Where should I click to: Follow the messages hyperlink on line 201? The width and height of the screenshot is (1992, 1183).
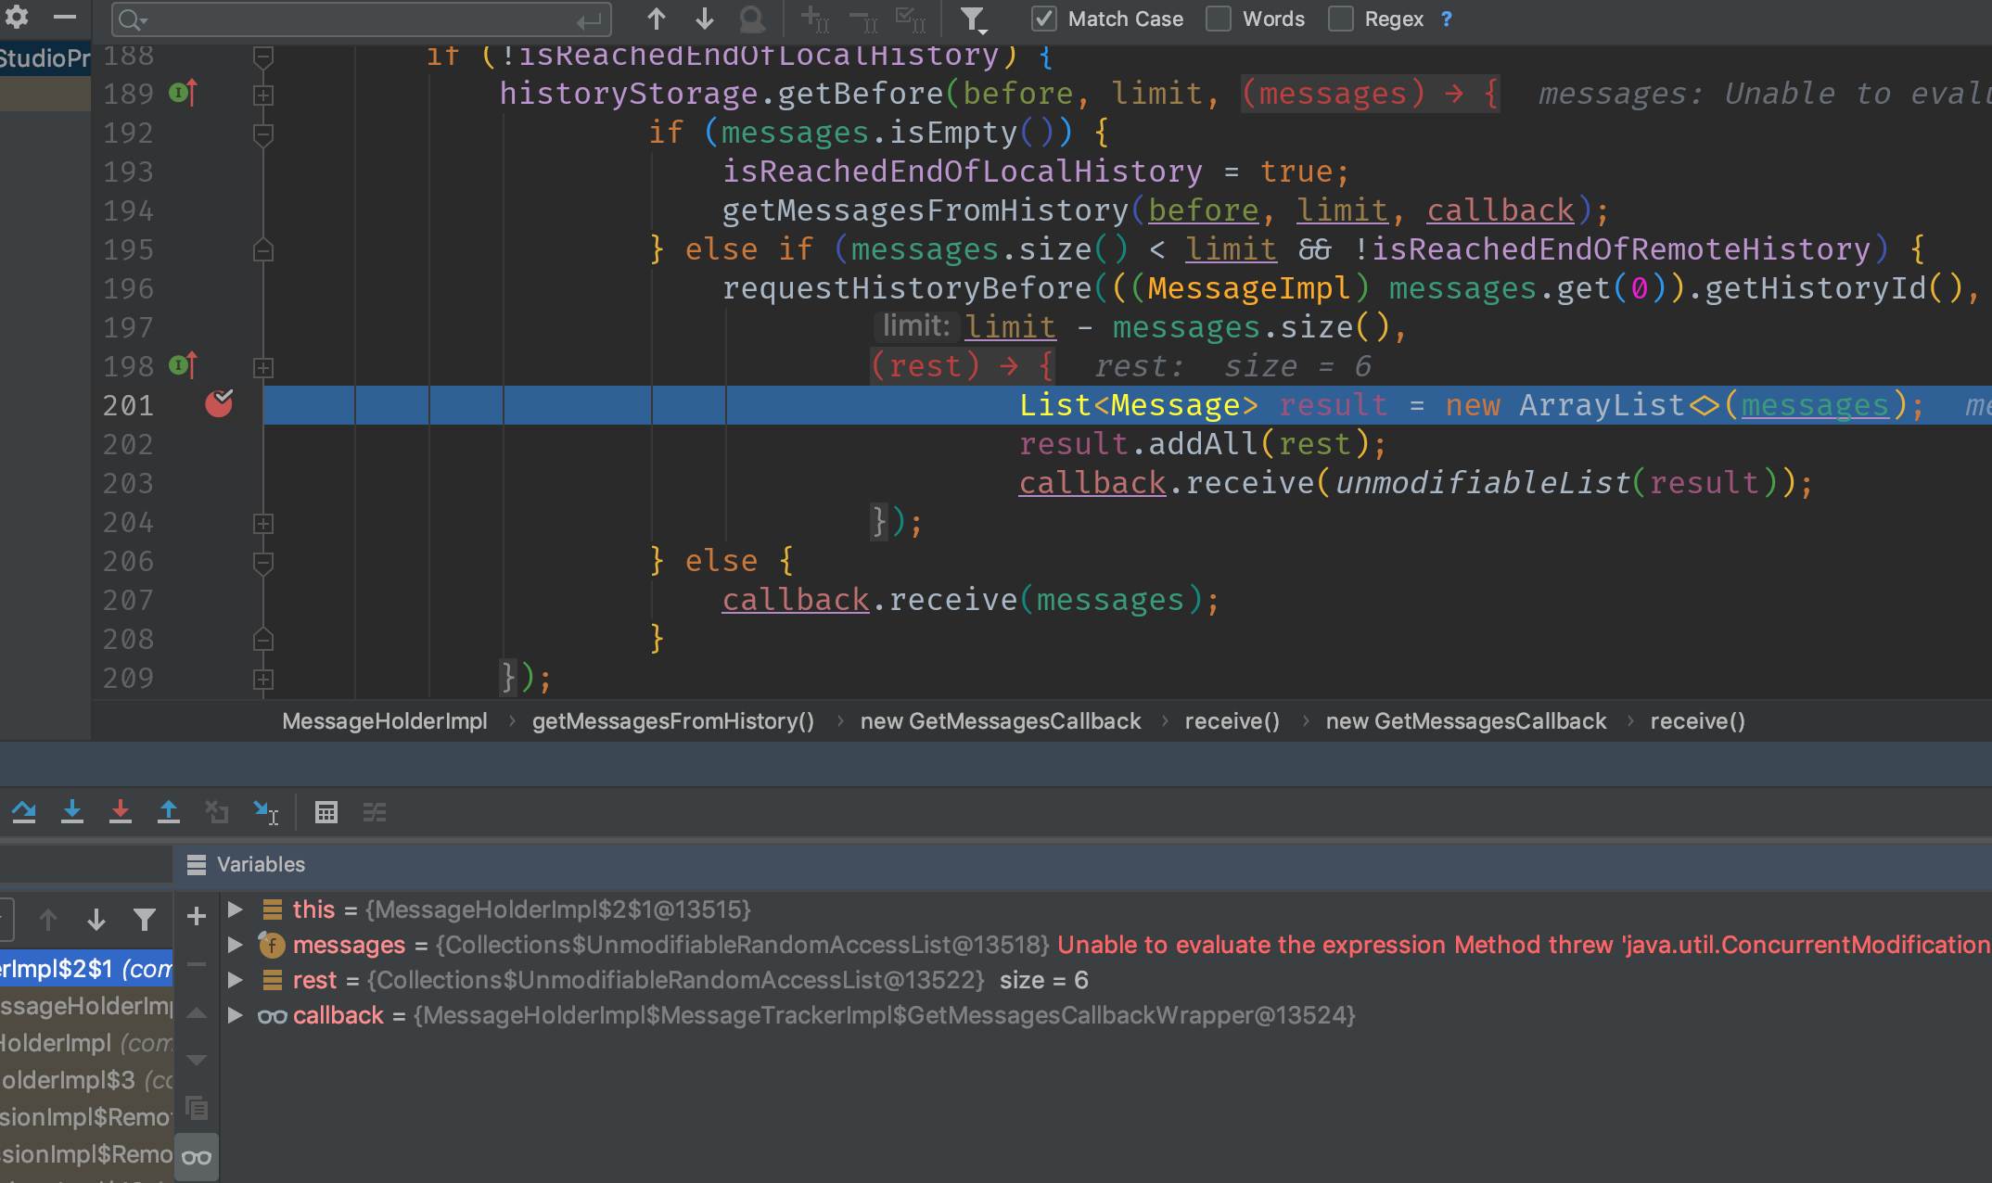pyautogui.click(x=1813, y=404)
